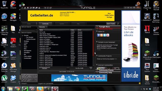Sort networks by Name column header
The width and height of the screenshot is (162, 91).
coord(54,30)
